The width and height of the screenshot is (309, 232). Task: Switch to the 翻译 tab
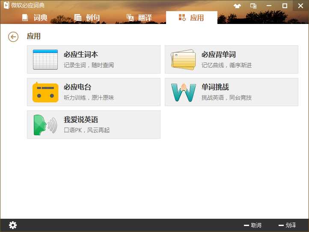tap(140, 18)
